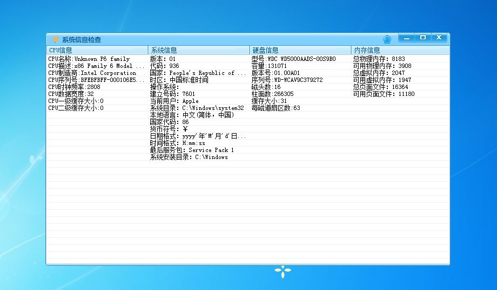Select the 版本号:01.00A01 entry
Screen dimensions: 497x290
coord(276,73)
